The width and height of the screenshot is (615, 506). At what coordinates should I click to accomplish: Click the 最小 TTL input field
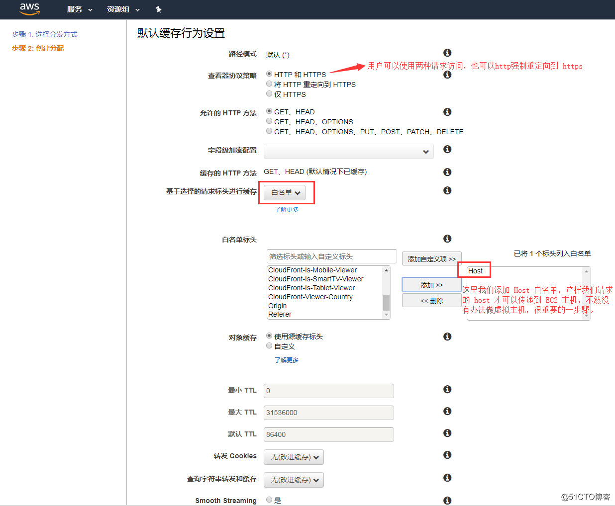(x=329, y=391)
